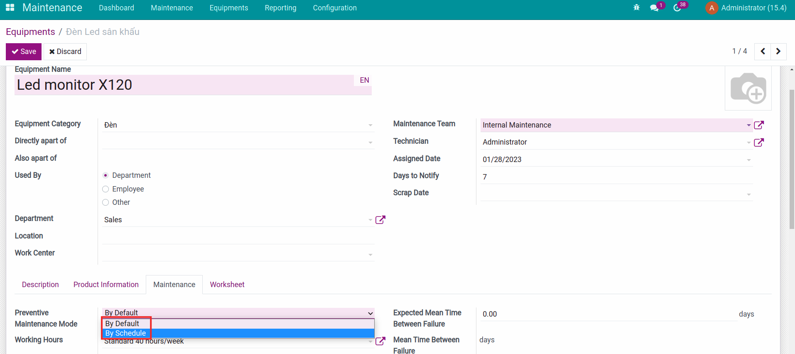
Task: Open Technician external link icon
Action: (x=759, y=143)
